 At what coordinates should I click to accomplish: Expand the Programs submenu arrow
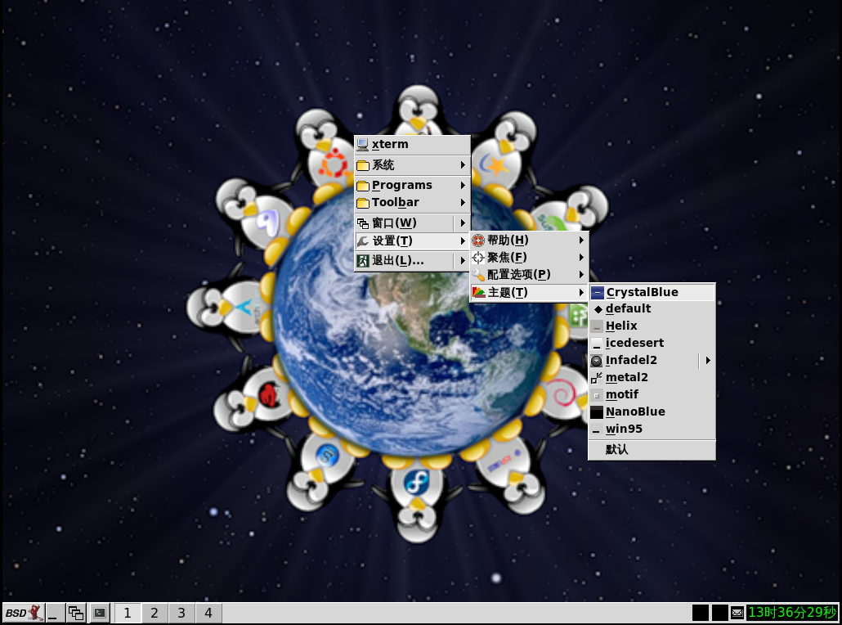click(463, 186)
